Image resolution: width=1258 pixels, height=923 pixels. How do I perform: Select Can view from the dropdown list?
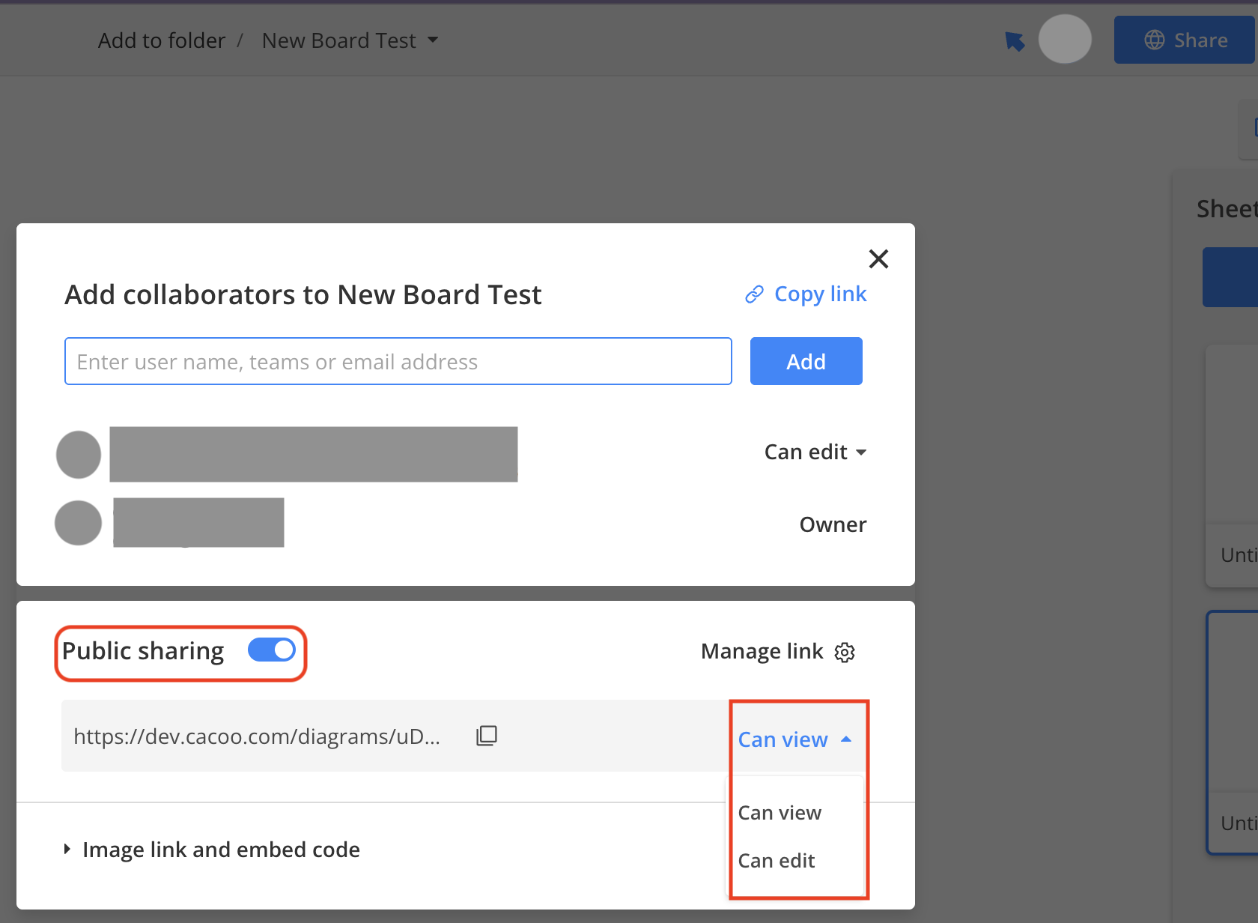(780, 813)
